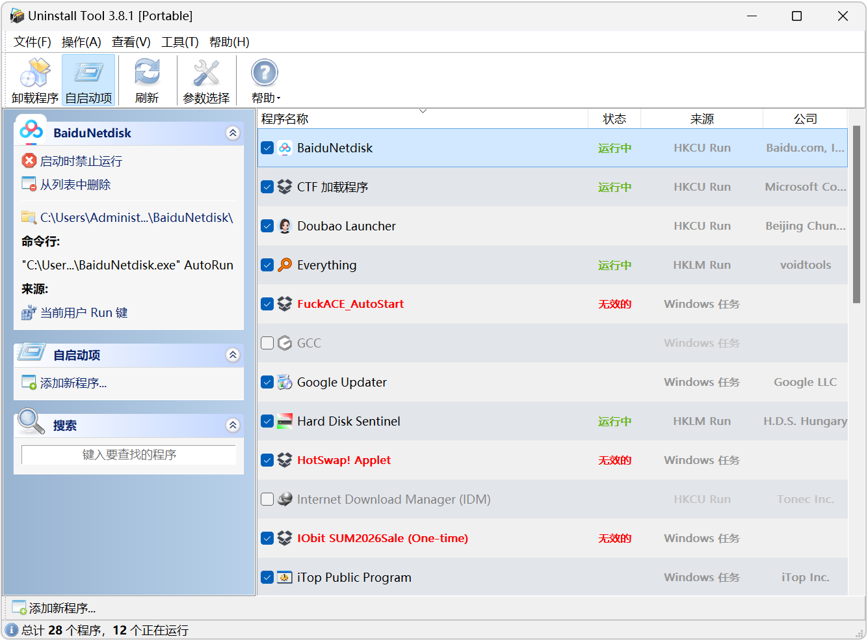Viewport: 868px width, 641px height.
Task: Click the CTF 加载程序 row icon
Action: tap(285, 187)
